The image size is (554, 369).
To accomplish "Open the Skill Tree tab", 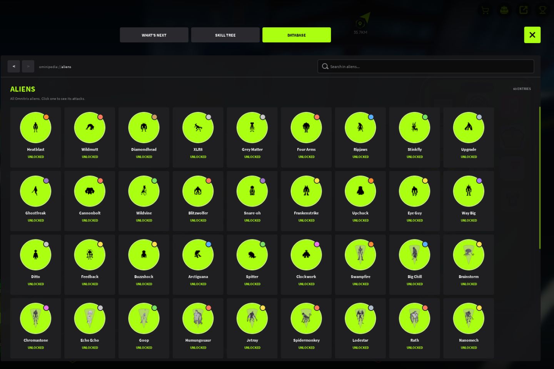I will (225, 35).
